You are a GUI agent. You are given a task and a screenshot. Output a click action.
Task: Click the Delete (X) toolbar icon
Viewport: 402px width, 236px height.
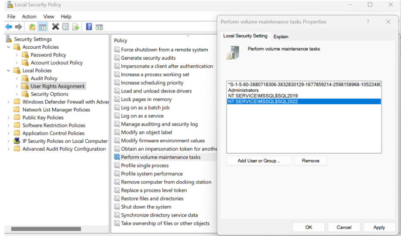(x=55, y=27)
